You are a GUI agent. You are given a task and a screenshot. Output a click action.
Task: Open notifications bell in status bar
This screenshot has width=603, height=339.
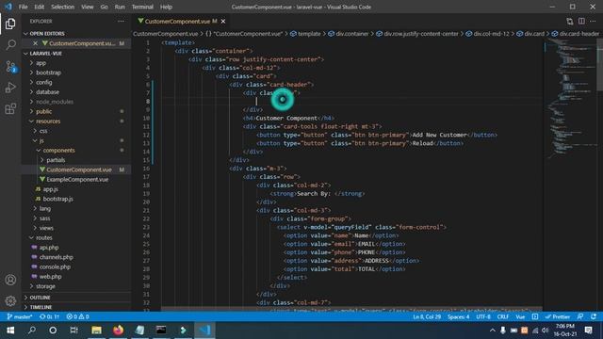[594, 316]
